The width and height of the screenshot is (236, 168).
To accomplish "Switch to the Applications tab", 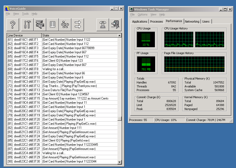I will coord(140,22).
